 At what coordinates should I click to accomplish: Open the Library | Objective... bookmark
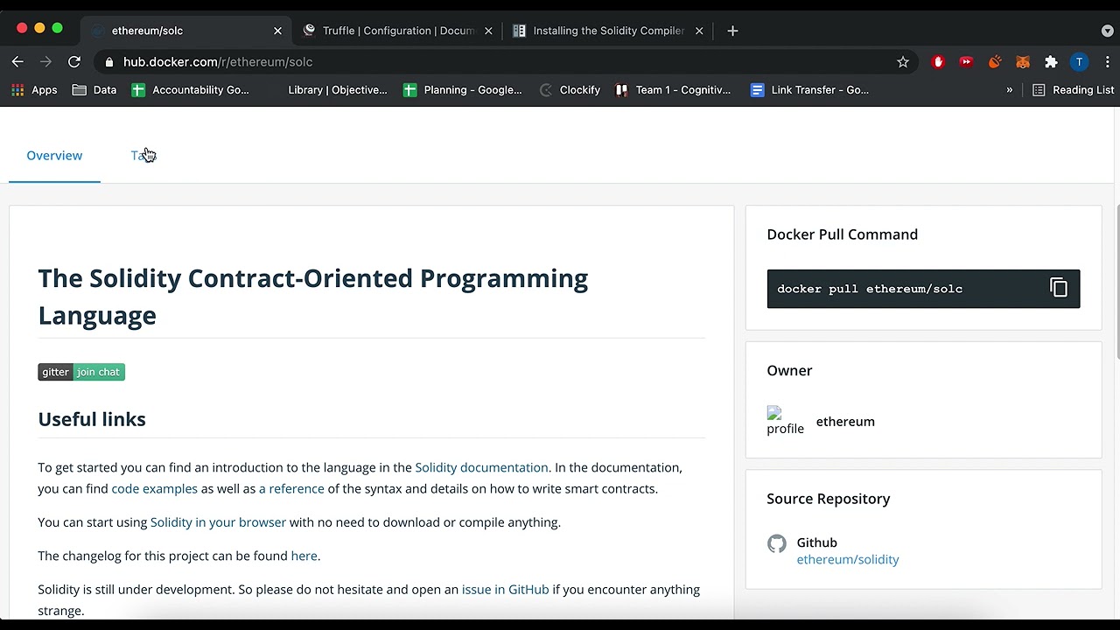pos(337,90)
